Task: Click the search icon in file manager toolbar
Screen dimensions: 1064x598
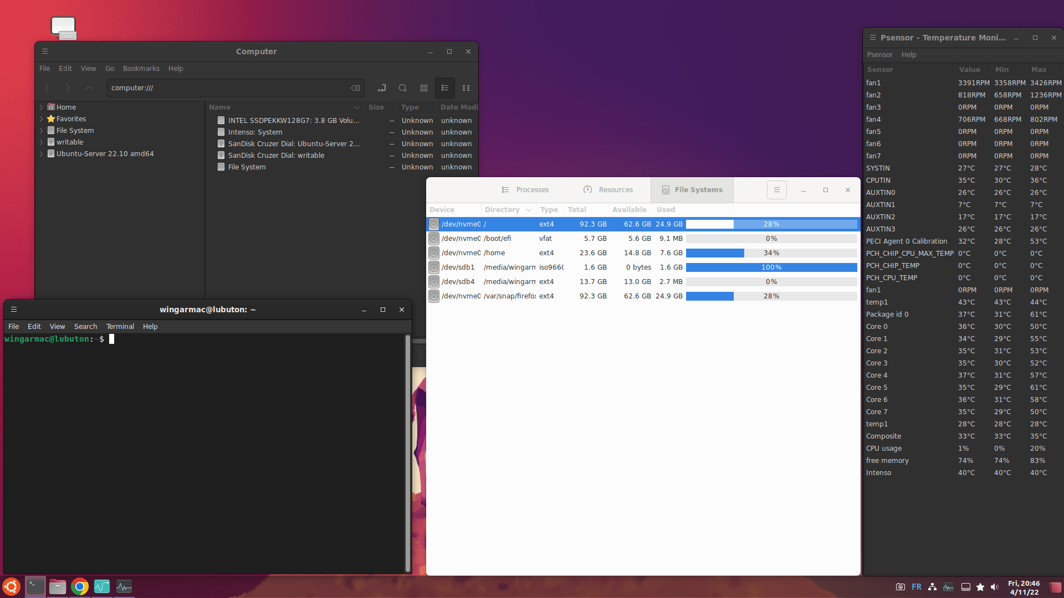Action: point(403,88)
